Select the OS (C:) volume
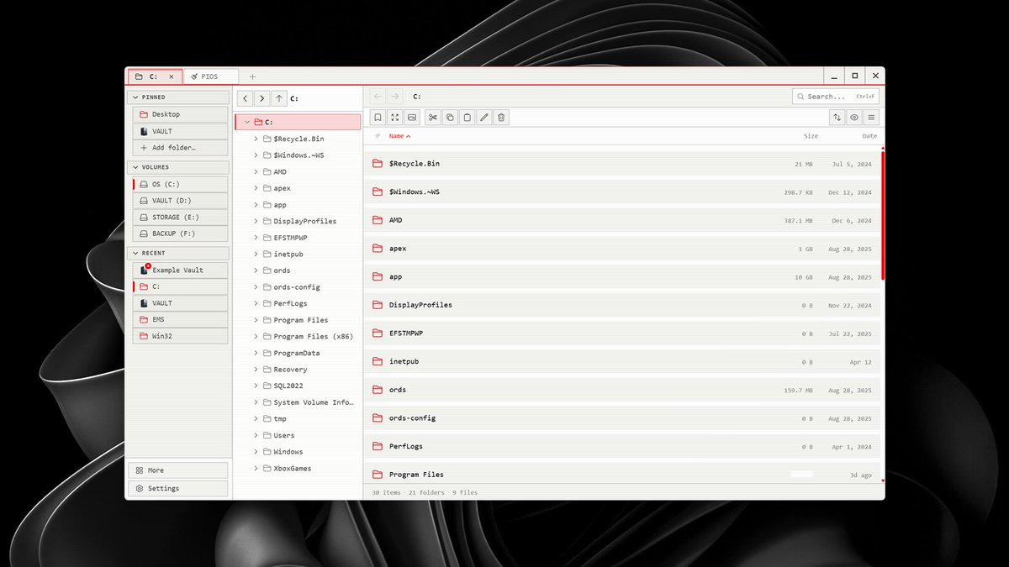Image resolution: width=1009 pixels, height=567 pixels. click(180, 184)
